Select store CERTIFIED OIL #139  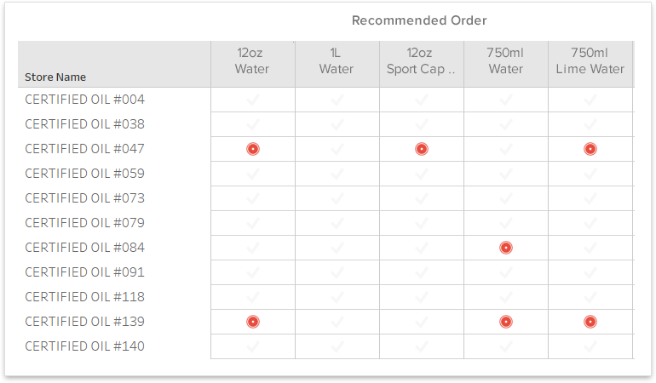click(84, 322)
